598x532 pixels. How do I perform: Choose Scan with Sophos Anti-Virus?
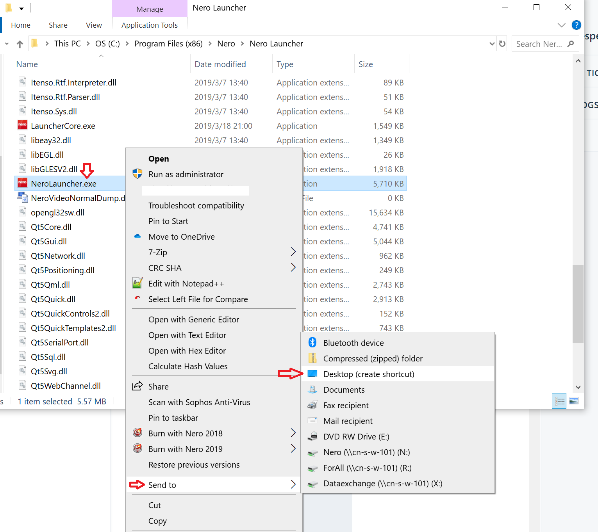199,402
